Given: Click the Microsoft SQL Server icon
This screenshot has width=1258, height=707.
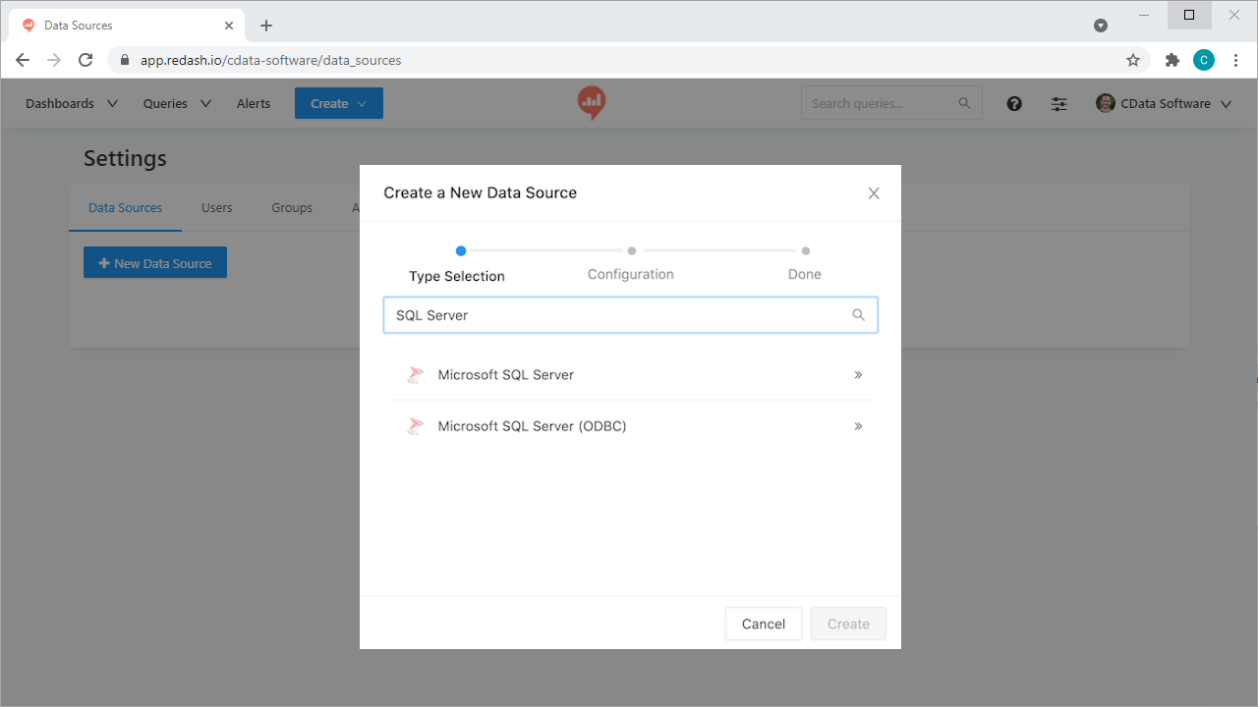Looking at the screenshot, I should click(416, 375).
